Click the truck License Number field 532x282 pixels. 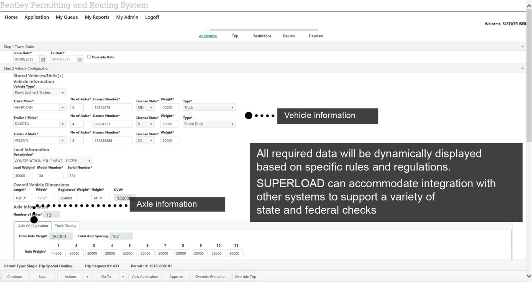pos(112,107)
